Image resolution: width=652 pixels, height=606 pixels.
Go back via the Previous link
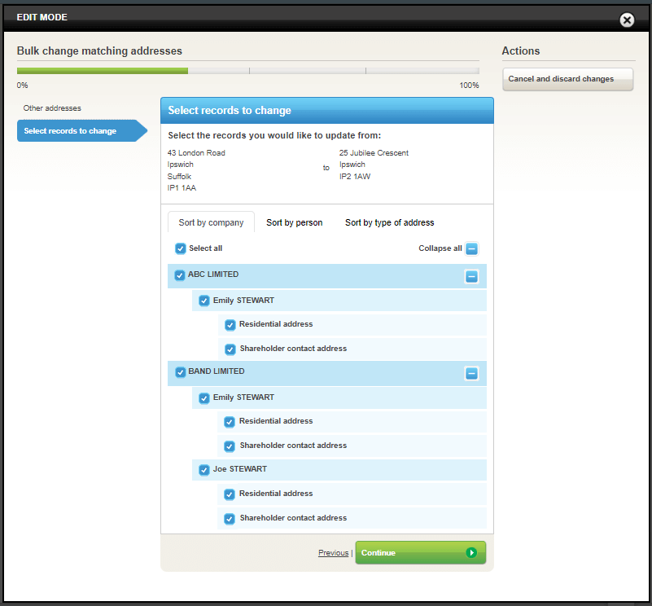pos(333,553)
